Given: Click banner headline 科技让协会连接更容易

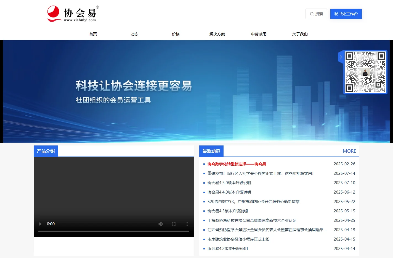Looking at the screenshot, I should 134,86.
